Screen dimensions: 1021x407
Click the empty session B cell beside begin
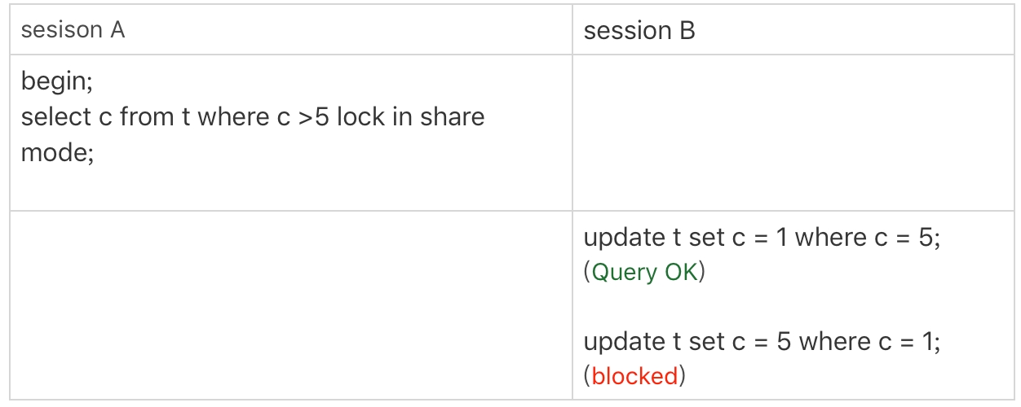tap(793, 133)
